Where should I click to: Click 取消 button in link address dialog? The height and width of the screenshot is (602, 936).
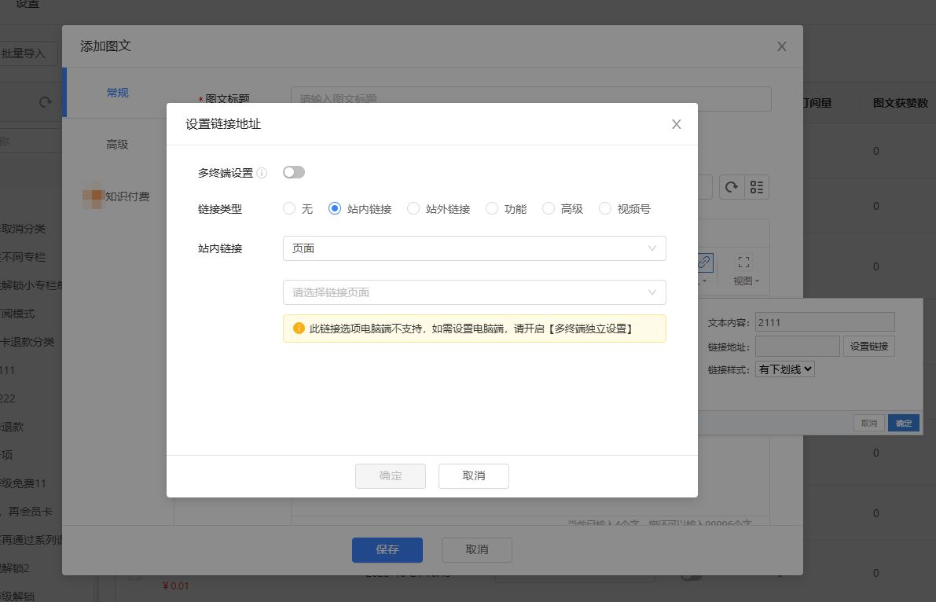click(x=473, y=475)
